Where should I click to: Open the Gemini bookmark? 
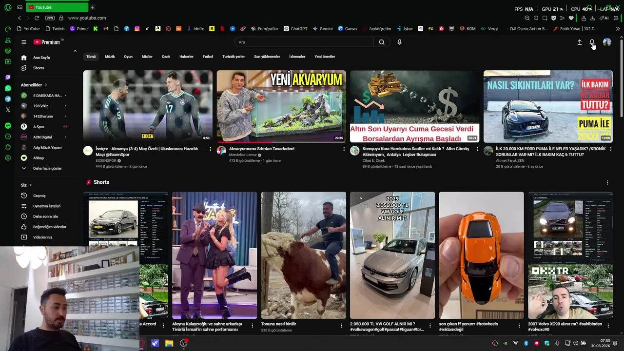click(x=323, y=29)
